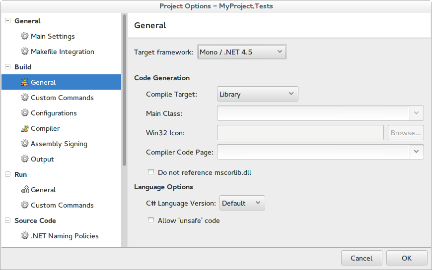Enable Do not reference mscorlib.dll
This screenshot has width=432, height=270.
151,172
